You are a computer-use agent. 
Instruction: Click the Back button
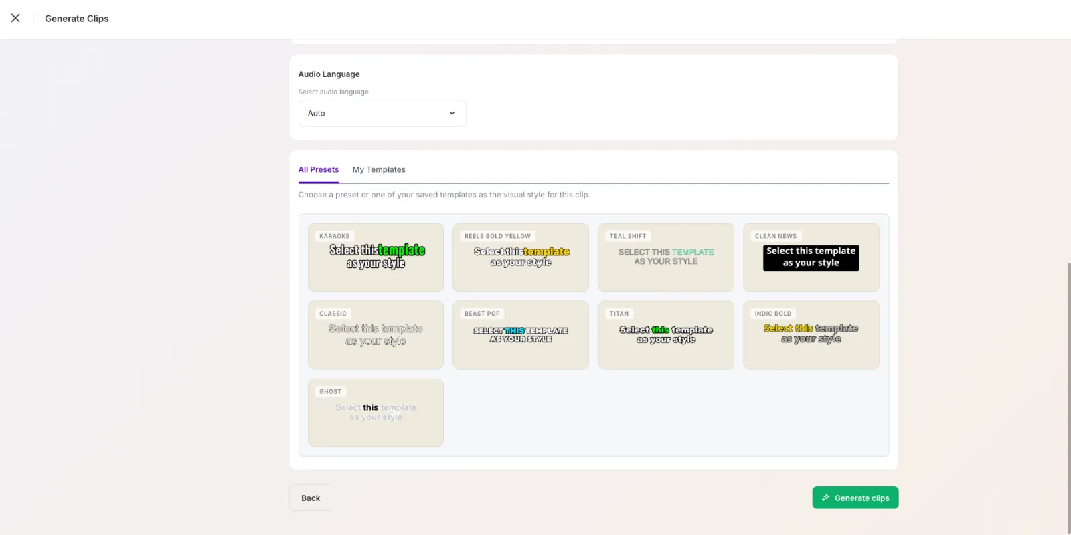[311, 498]
